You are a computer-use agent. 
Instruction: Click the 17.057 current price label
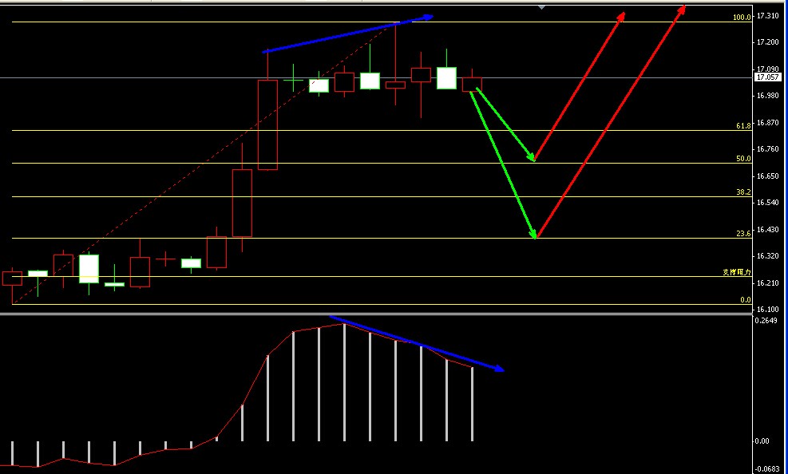click(766, 77)
